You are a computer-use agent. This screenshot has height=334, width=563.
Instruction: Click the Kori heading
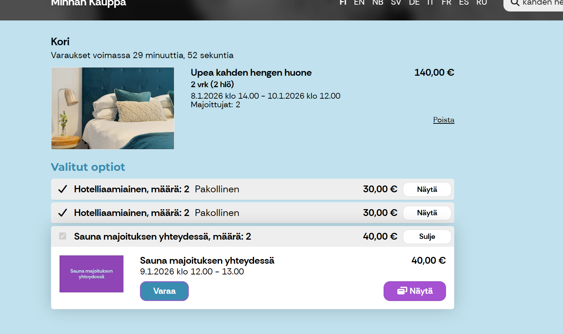[x=60, y=42]
